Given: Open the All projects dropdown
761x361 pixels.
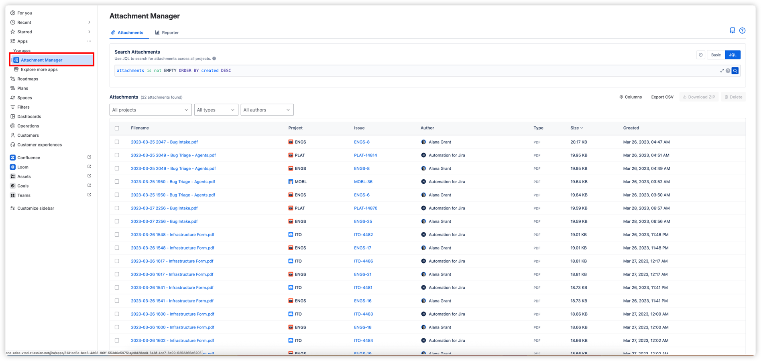Looking at the screenshot, I should coord(151,110).
